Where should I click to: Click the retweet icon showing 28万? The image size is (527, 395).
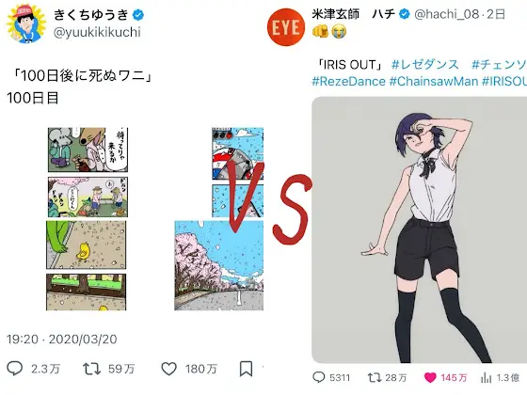(375, 377)
